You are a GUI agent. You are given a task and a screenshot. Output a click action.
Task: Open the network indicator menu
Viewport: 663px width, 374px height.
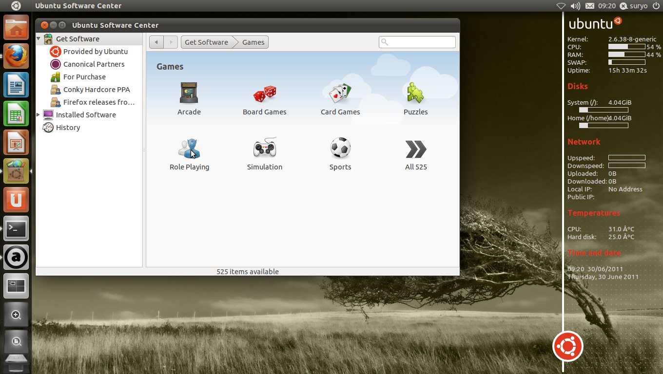[x=561, y=6]
